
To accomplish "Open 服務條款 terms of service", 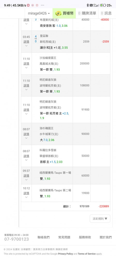I will pos(85,237).
